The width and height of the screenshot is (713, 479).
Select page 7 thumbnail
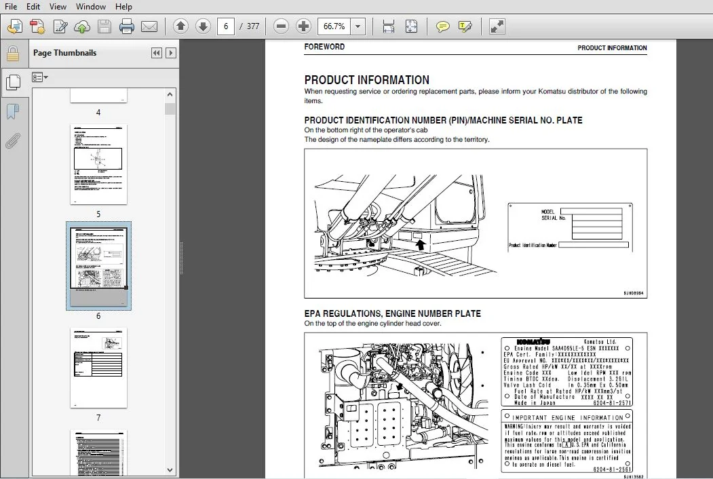coord(98,368)
